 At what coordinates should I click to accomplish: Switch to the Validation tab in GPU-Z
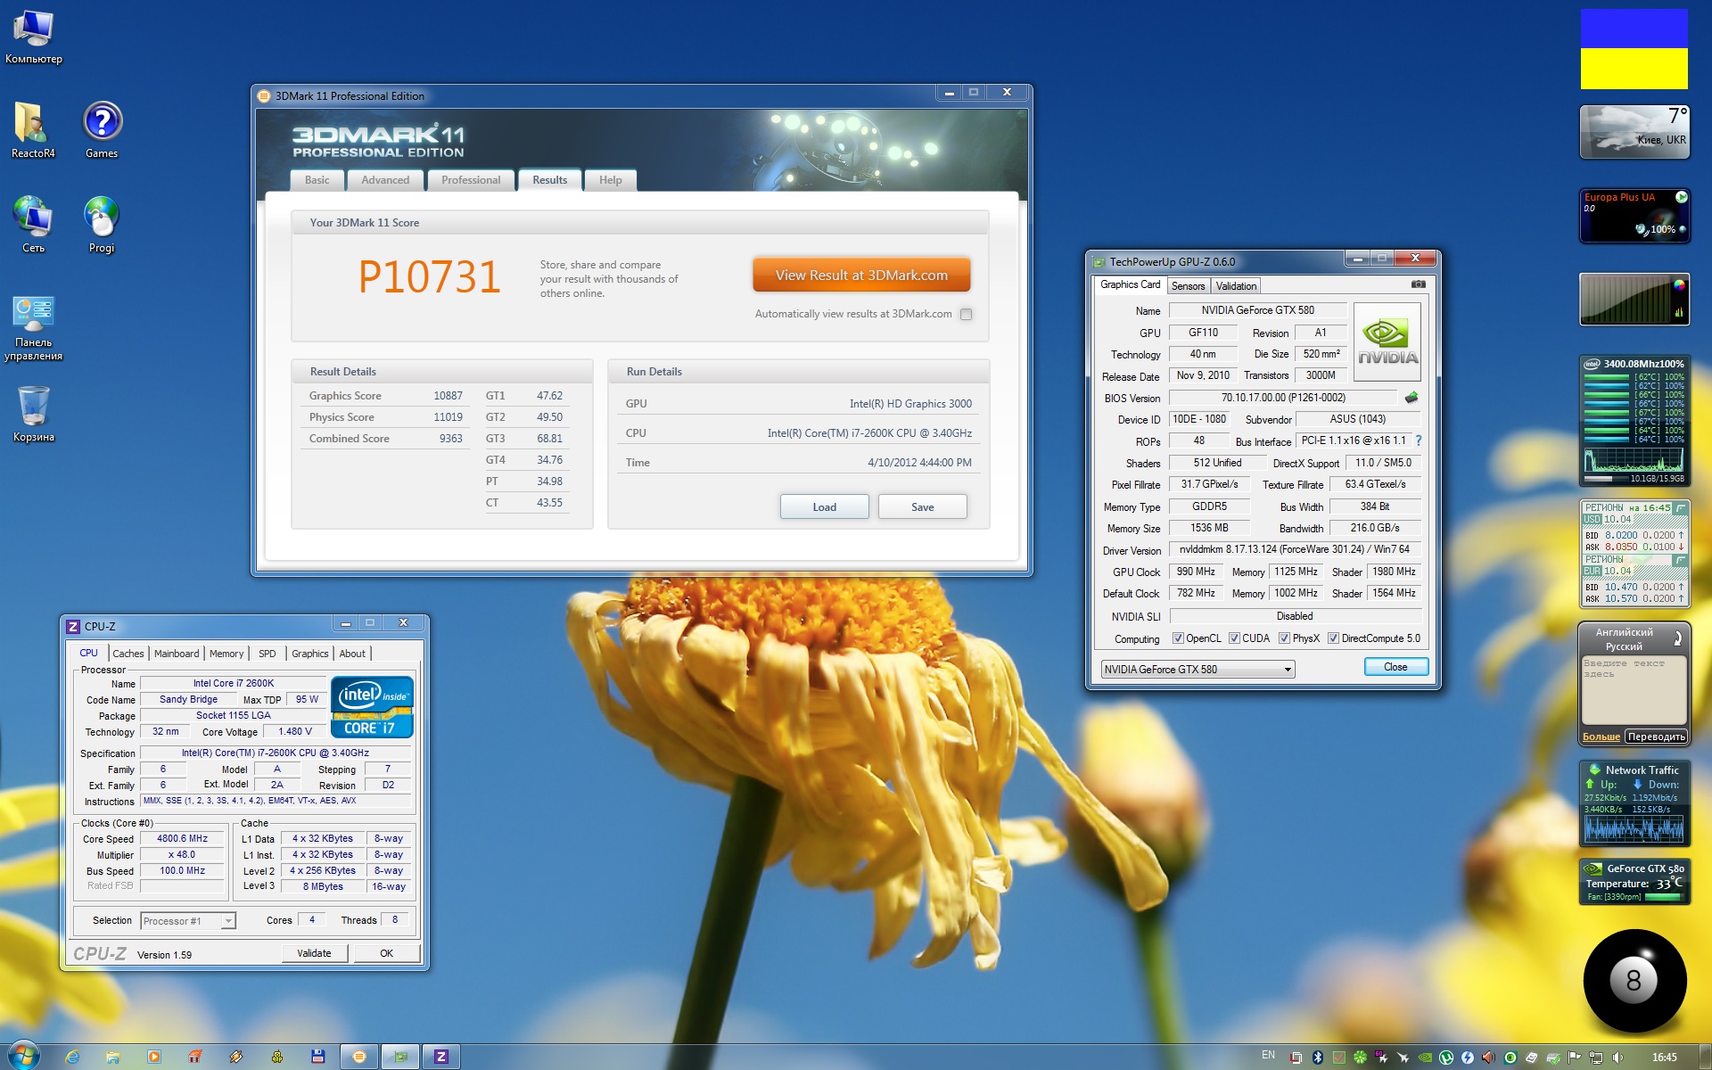click(x=1236, y=286)
